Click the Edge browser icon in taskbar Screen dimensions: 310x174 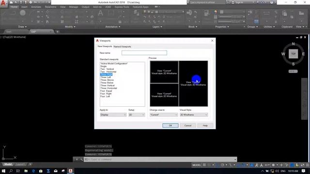coord(33,171)
